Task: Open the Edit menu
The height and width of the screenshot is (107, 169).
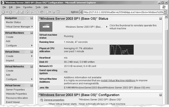Action: pos(11,7)
